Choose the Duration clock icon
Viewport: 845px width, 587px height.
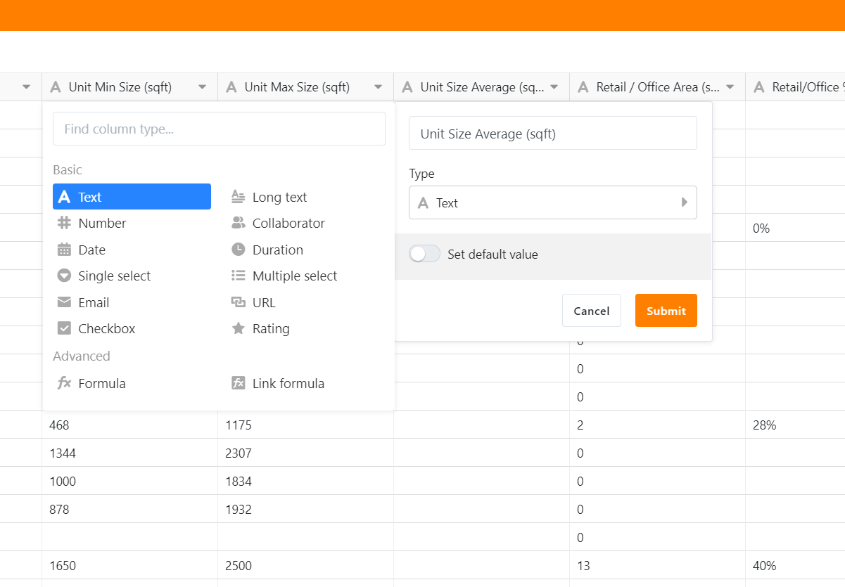coord(239,250)
